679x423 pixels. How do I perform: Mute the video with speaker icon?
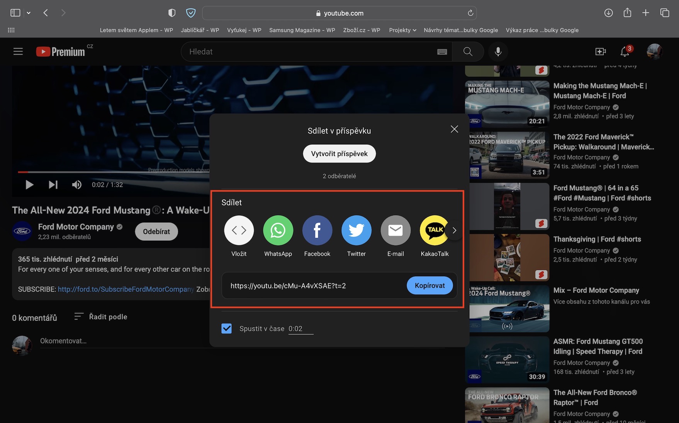click(76, 185)
